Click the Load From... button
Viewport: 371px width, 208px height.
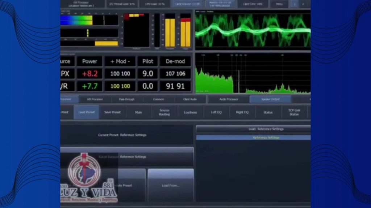[x=171, y=185]
